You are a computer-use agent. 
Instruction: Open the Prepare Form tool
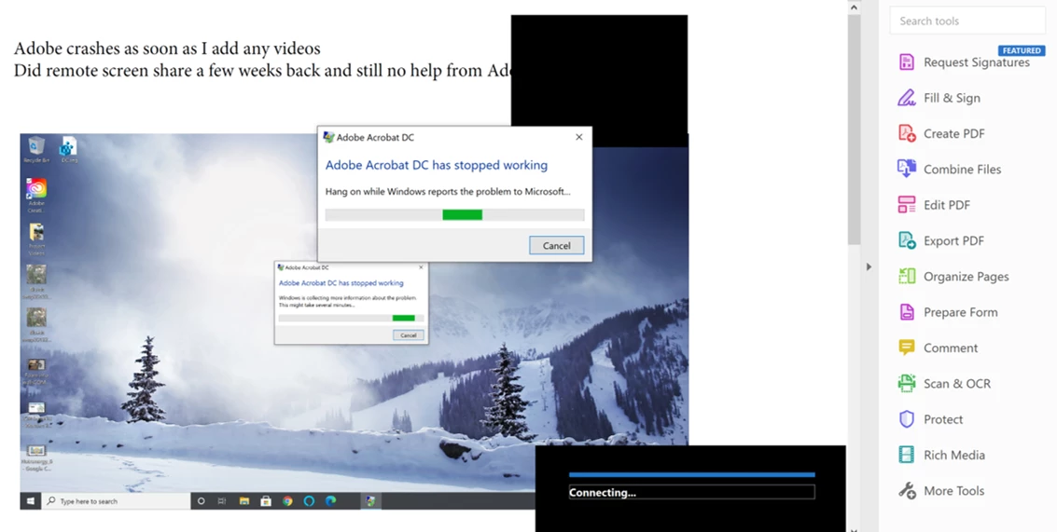click(x=948, y=312)
